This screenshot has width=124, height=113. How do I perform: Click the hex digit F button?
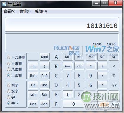tap(56, 104)
